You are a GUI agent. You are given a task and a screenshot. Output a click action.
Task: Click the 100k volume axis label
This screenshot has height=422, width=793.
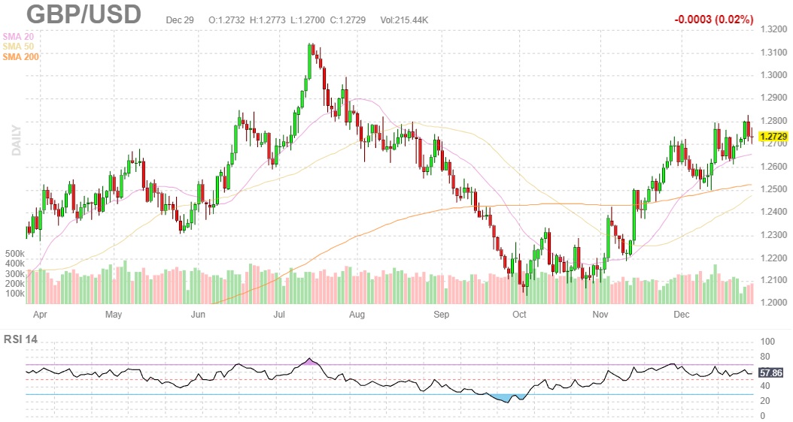(x=14, y=294)
